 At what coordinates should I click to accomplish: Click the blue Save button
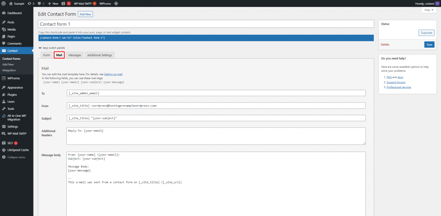429,45
